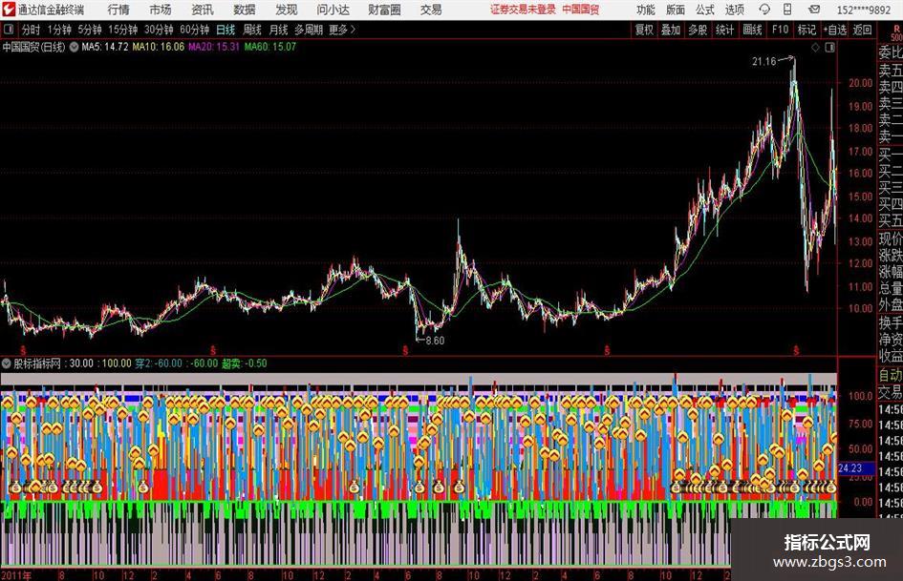Click the 中国国贸 stock name in title bar
This screenshot has width=903, height=581.
click(581, 10)
